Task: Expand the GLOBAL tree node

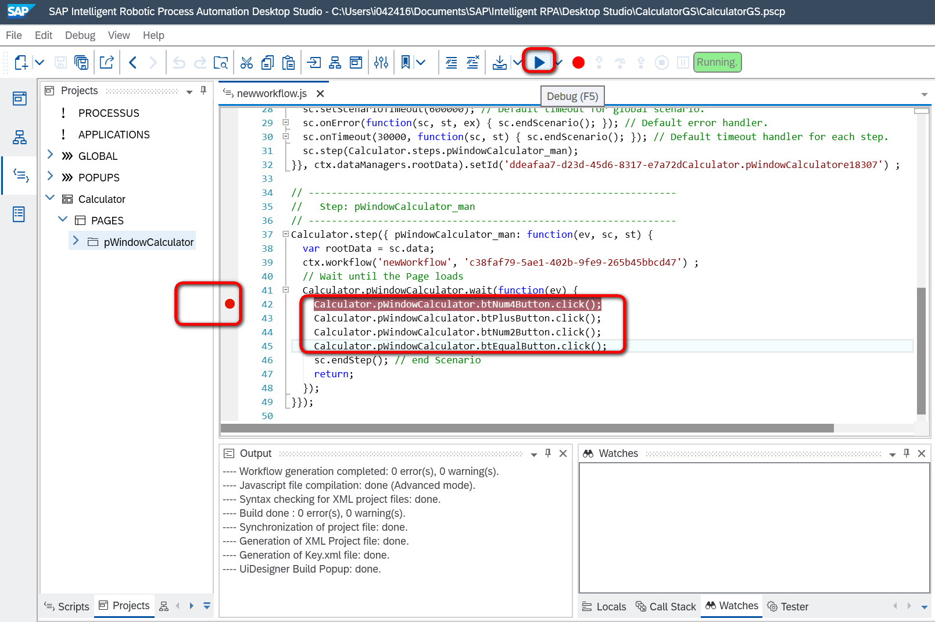Action: click(x=50, y=155)
